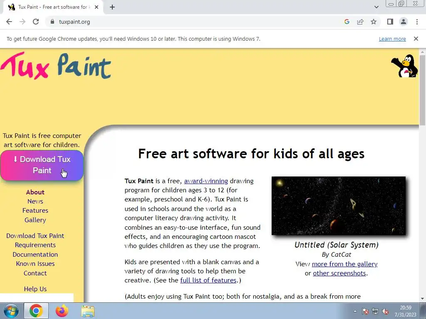This screenshot has height=319, width=426.
Task: View site info lock icon
Action: point(52,22)
